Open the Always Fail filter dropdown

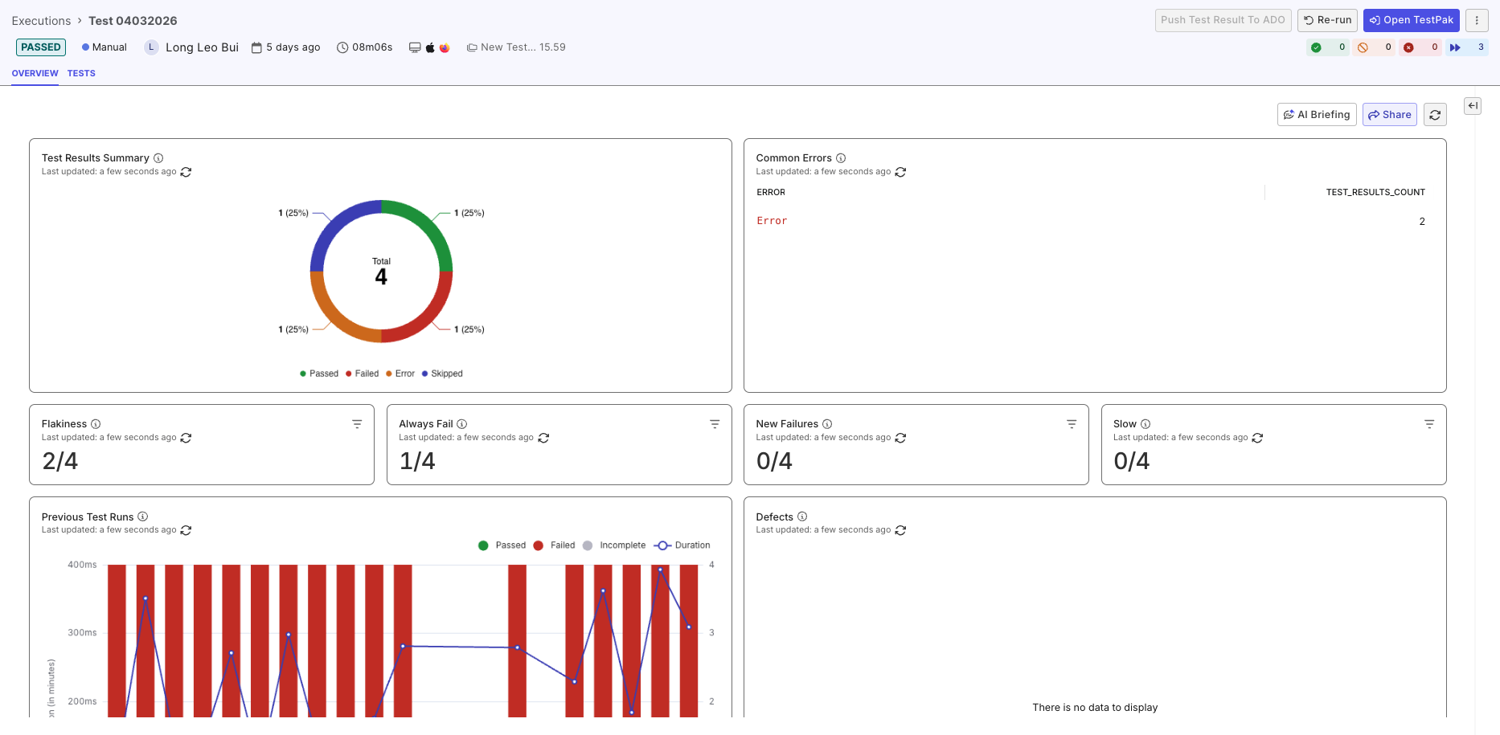[715, 423]
